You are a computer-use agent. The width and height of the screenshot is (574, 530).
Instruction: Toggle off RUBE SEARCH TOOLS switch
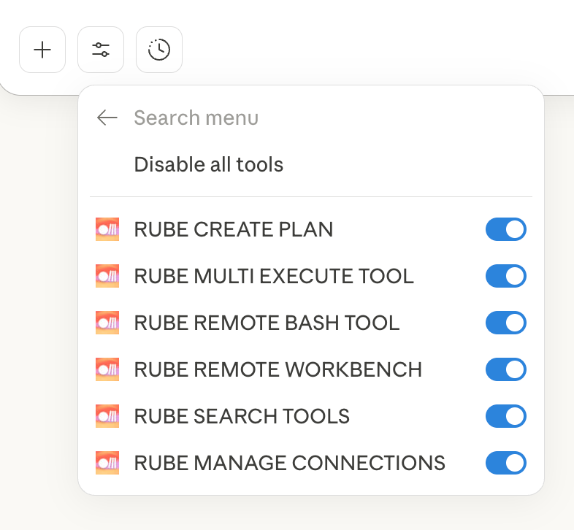pyautogui.click(x=506, y=416)
